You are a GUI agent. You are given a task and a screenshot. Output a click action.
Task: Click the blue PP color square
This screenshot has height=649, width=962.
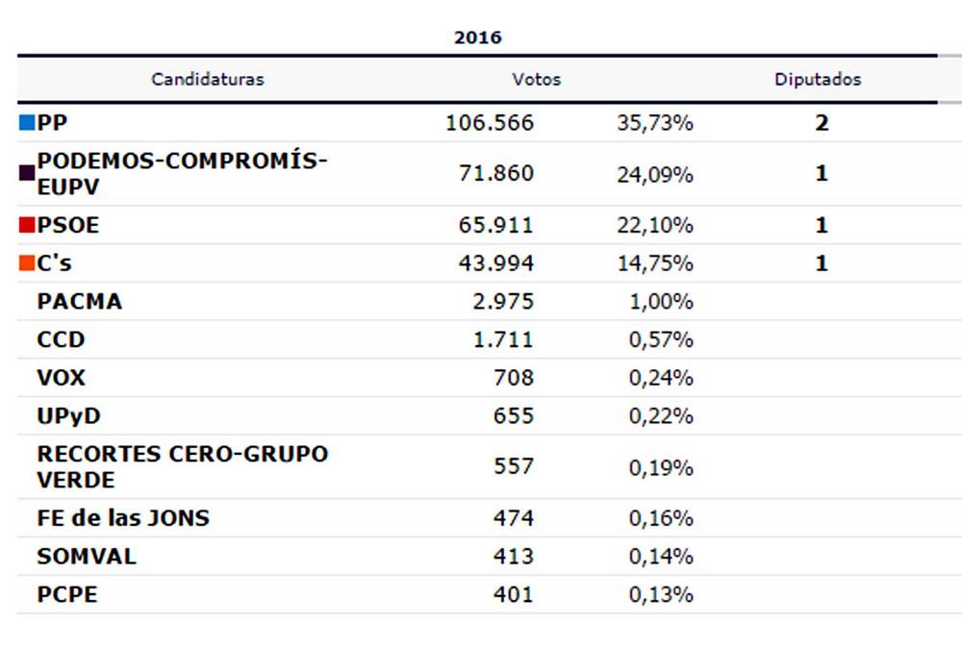(x=27, y=123)
